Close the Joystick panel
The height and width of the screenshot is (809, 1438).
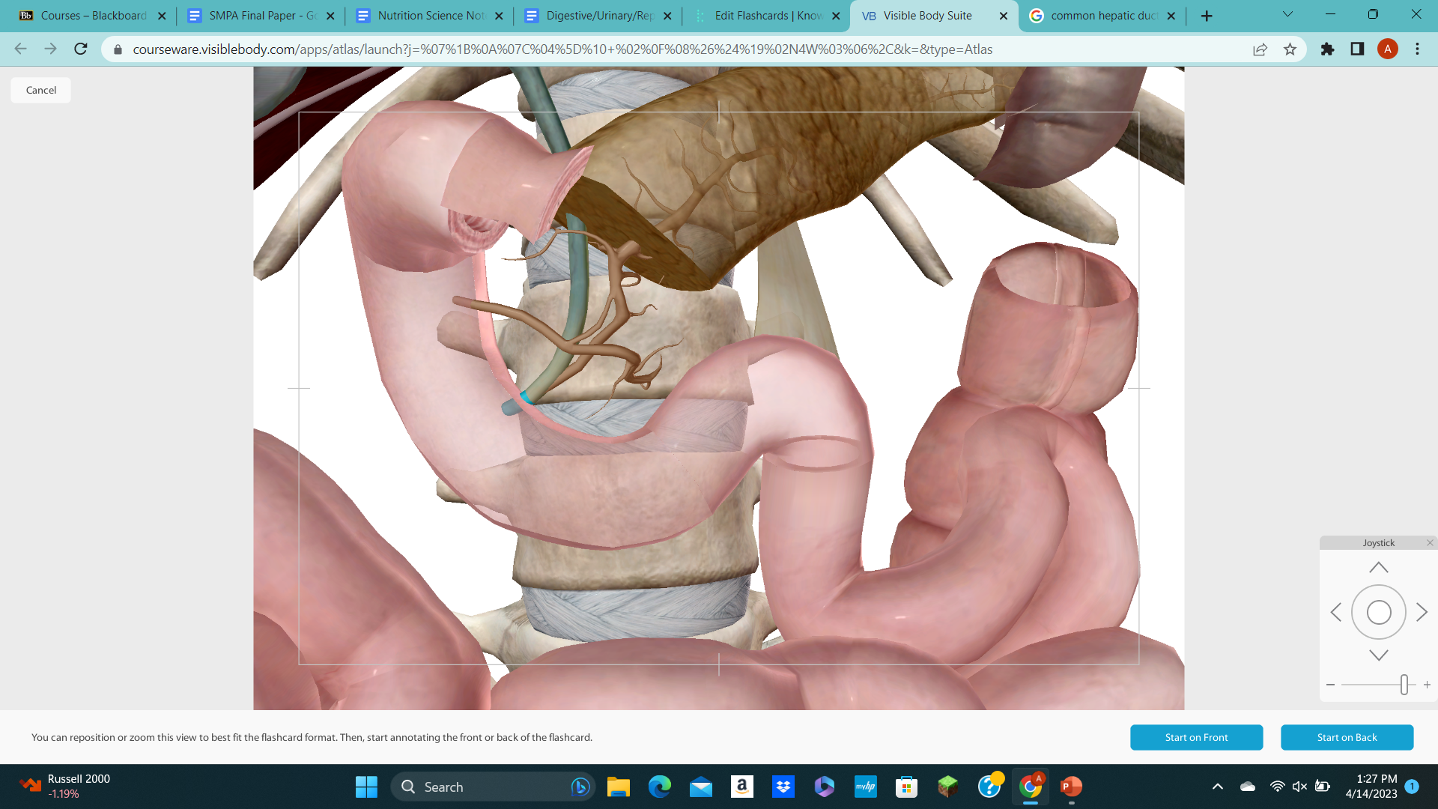[1430, 542]
